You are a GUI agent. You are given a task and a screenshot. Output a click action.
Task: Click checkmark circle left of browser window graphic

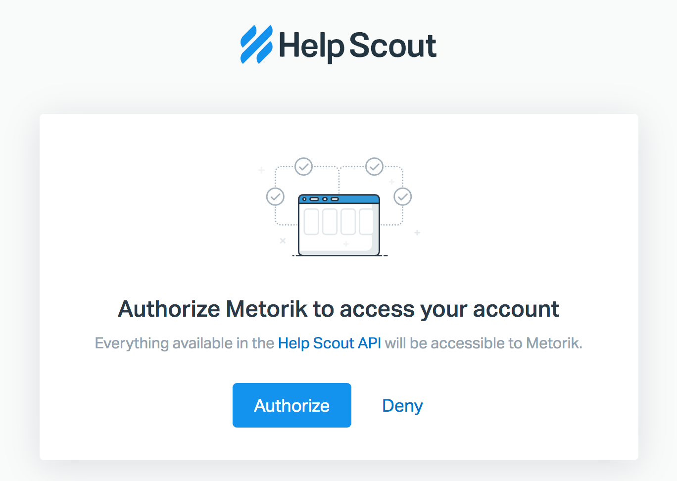pyautogui.click(x=275, y=196)
